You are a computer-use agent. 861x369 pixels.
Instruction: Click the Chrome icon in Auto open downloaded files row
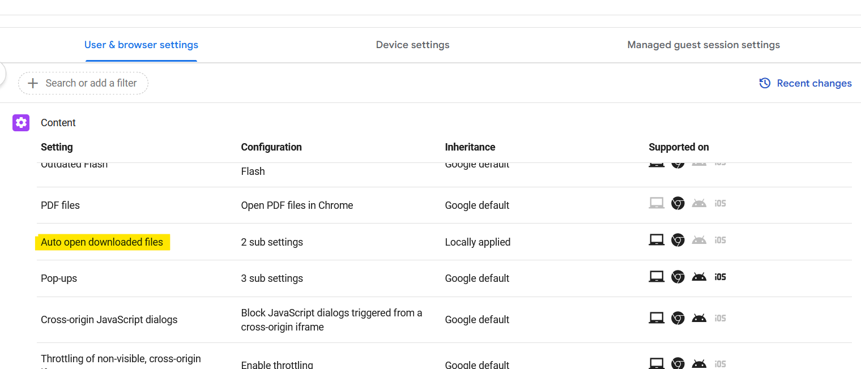coord(677,239)
